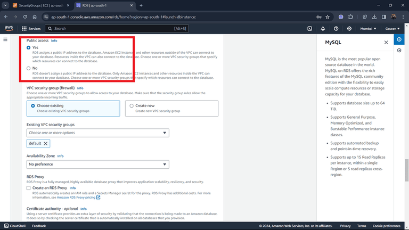
Task: Open the notifications bell
Action: pos(323,29)
